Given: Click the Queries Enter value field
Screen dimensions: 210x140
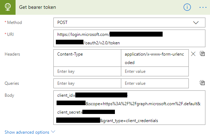Looking at the screenshot, I should click(x=155, y=83).
